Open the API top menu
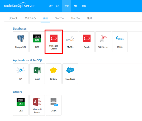Viewport: 142px width, 121px height. pos(75,6)
